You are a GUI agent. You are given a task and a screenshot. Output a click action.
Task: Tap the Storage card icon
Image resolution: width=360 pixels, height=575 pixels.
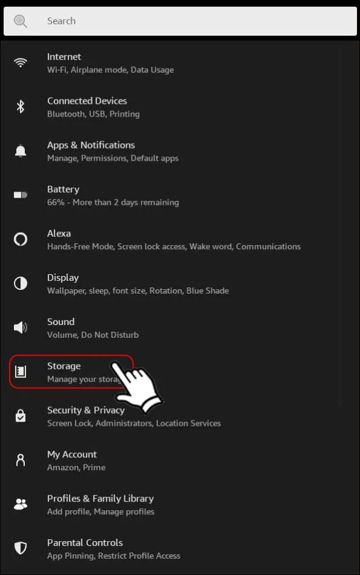[21, 371]
